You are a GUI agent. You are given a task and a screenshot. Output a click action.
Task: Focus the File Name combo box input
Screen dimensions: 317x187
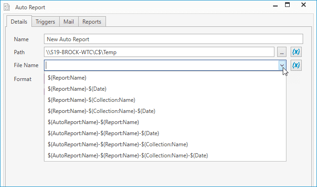(161, 65)
